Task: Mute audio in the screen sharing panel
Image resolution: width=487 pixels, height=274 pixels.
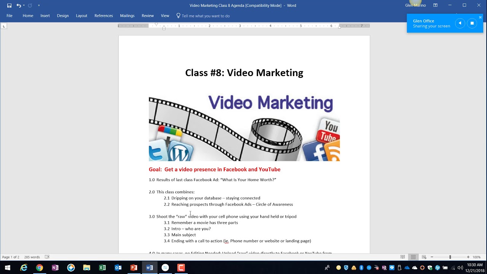Action: (460, 23)
